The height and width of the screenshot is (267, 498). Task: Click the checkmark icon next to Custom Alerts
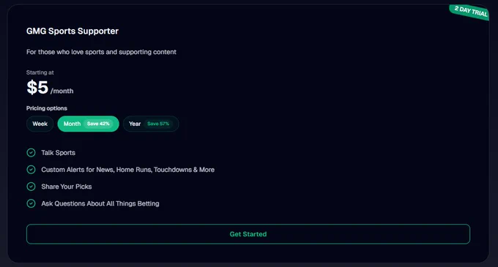(x=31, y=170)
